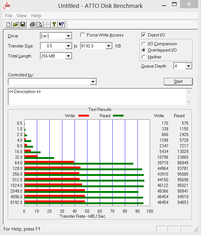This screenshot has width=201, height=235.
Task: Open the Queue Depth dropdown
Action: (188, 66)
